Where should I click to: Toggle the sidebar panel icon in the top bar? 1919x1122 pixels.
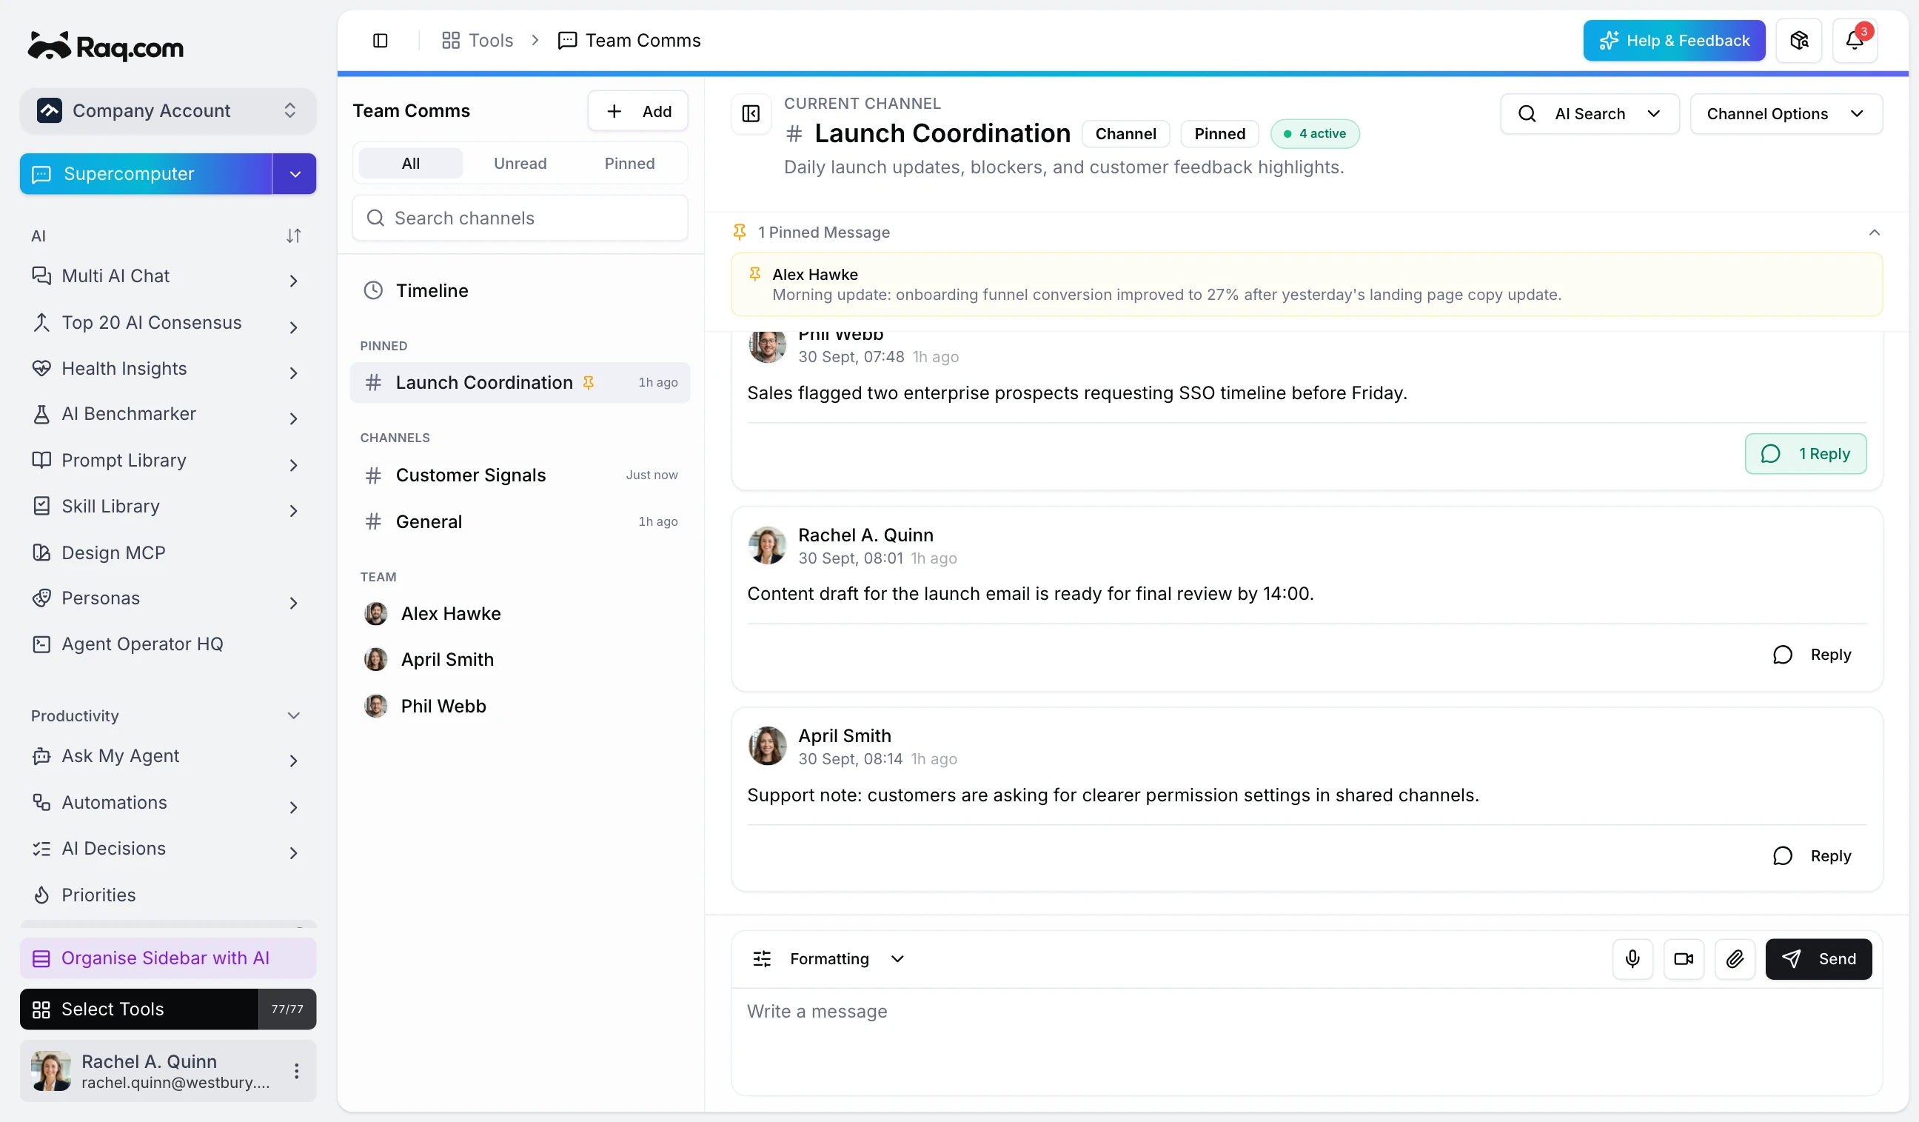(380, 41)
